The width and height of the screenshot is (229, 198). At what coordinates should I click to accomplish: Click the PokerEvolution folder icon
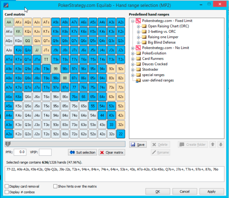[138, 53]
